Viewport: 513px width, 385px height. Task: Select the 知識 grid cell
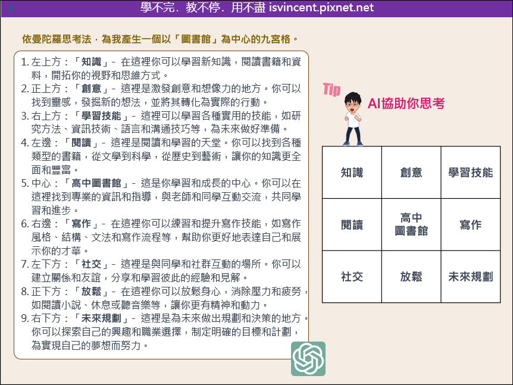point(352,173)
